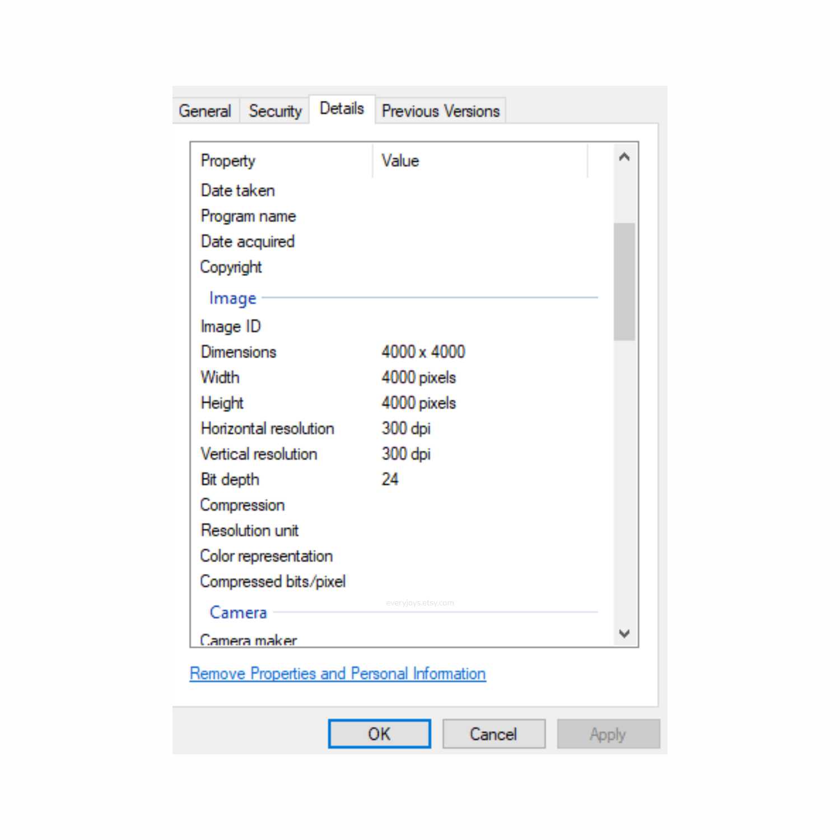Click the 4000 x 4000 value

(x=423, y=352)
